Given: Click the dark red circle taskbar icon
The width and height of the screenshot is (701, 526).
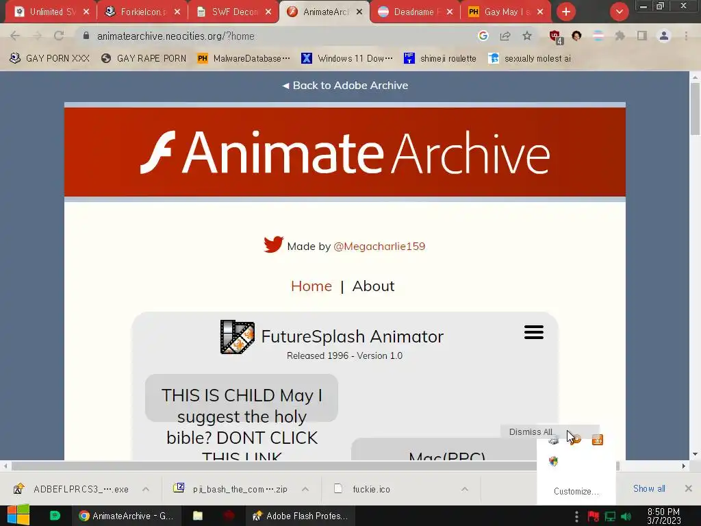Looking at the screenshot, I should (229, 516).
